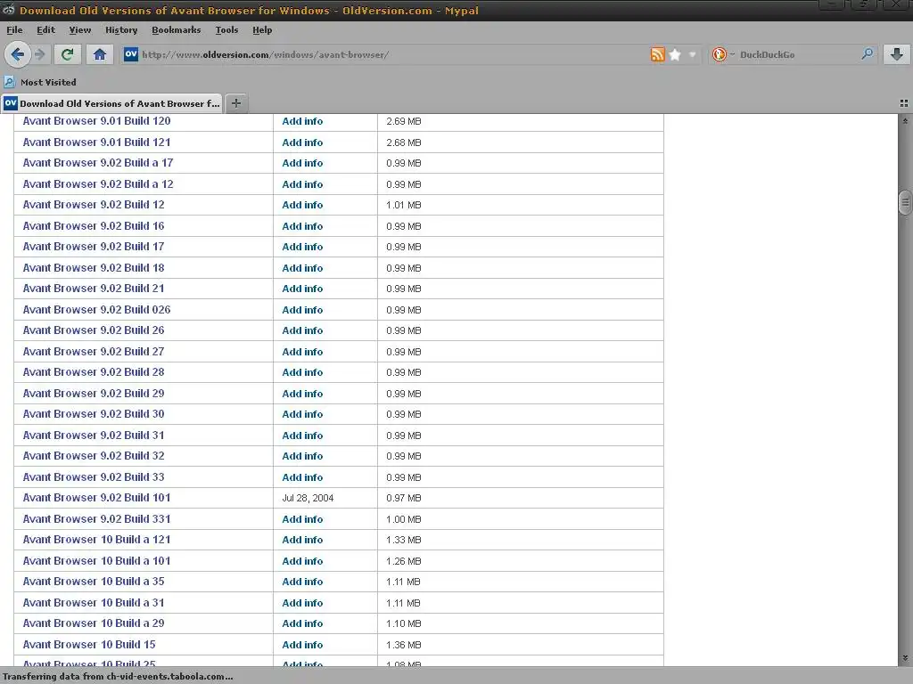Open Avant Browser 9.02 Build a 17 link
The image size is (913, 684).
(98, 163)
